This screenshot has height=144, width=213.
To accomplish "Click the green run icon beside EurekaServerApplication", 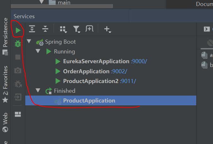I will pos(58,61).
